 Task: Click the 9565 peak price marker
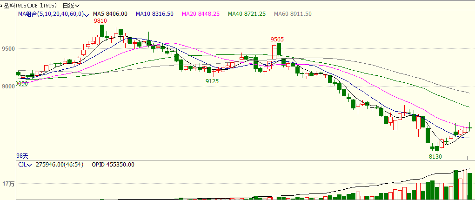tap(277, 40)
